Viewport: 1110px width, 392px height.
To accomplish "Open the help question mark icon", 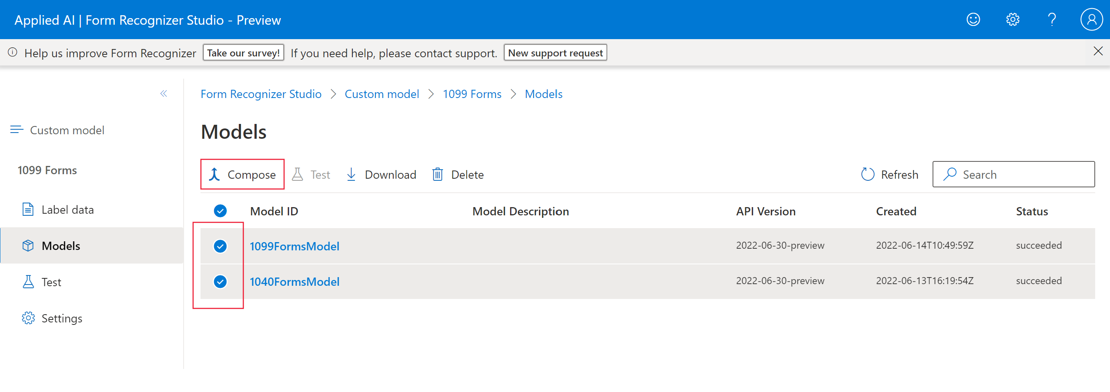I will (x=1052, y=19).
